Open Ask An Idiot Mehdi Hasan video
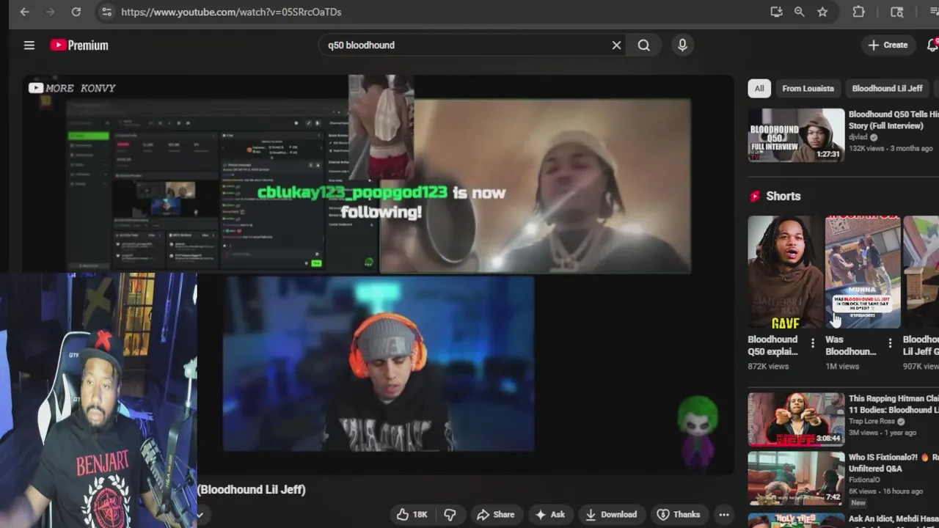 [894, 519]
